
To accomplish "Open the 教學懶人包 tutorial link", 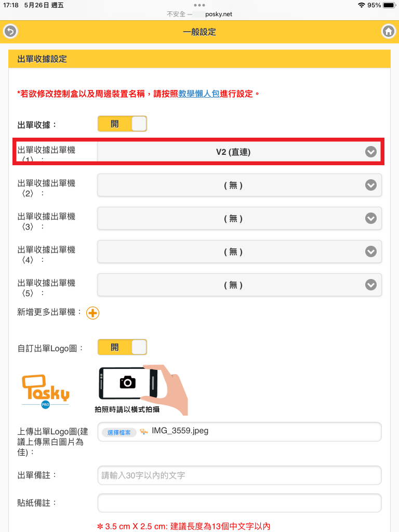I will (x=199, y=94).
